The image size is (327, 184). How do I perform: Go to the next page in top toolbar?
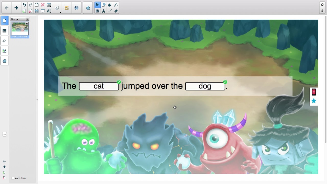pyautogui.click(x=16, y=8)
